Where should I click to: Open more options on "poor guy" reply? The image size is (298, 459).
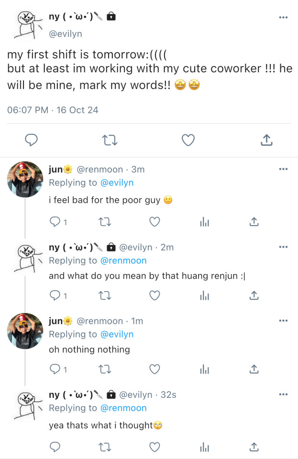coord(283,169)
